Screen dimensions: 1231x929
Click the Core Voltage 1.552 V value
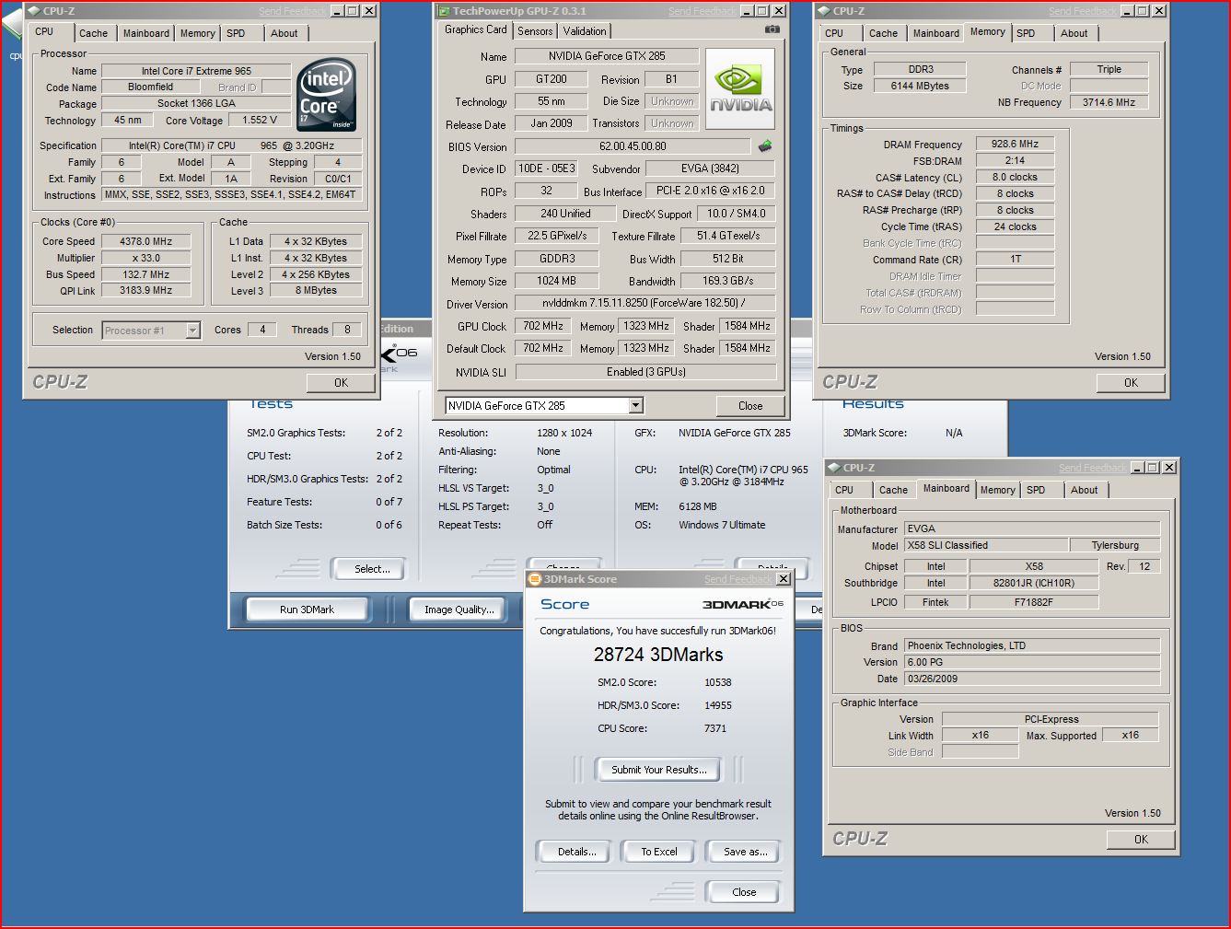tap(261, 120)
